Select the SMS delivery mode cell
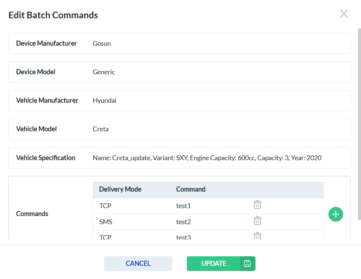Image resolution: width=361 pixels, height=279 pixels. point(105,222)
